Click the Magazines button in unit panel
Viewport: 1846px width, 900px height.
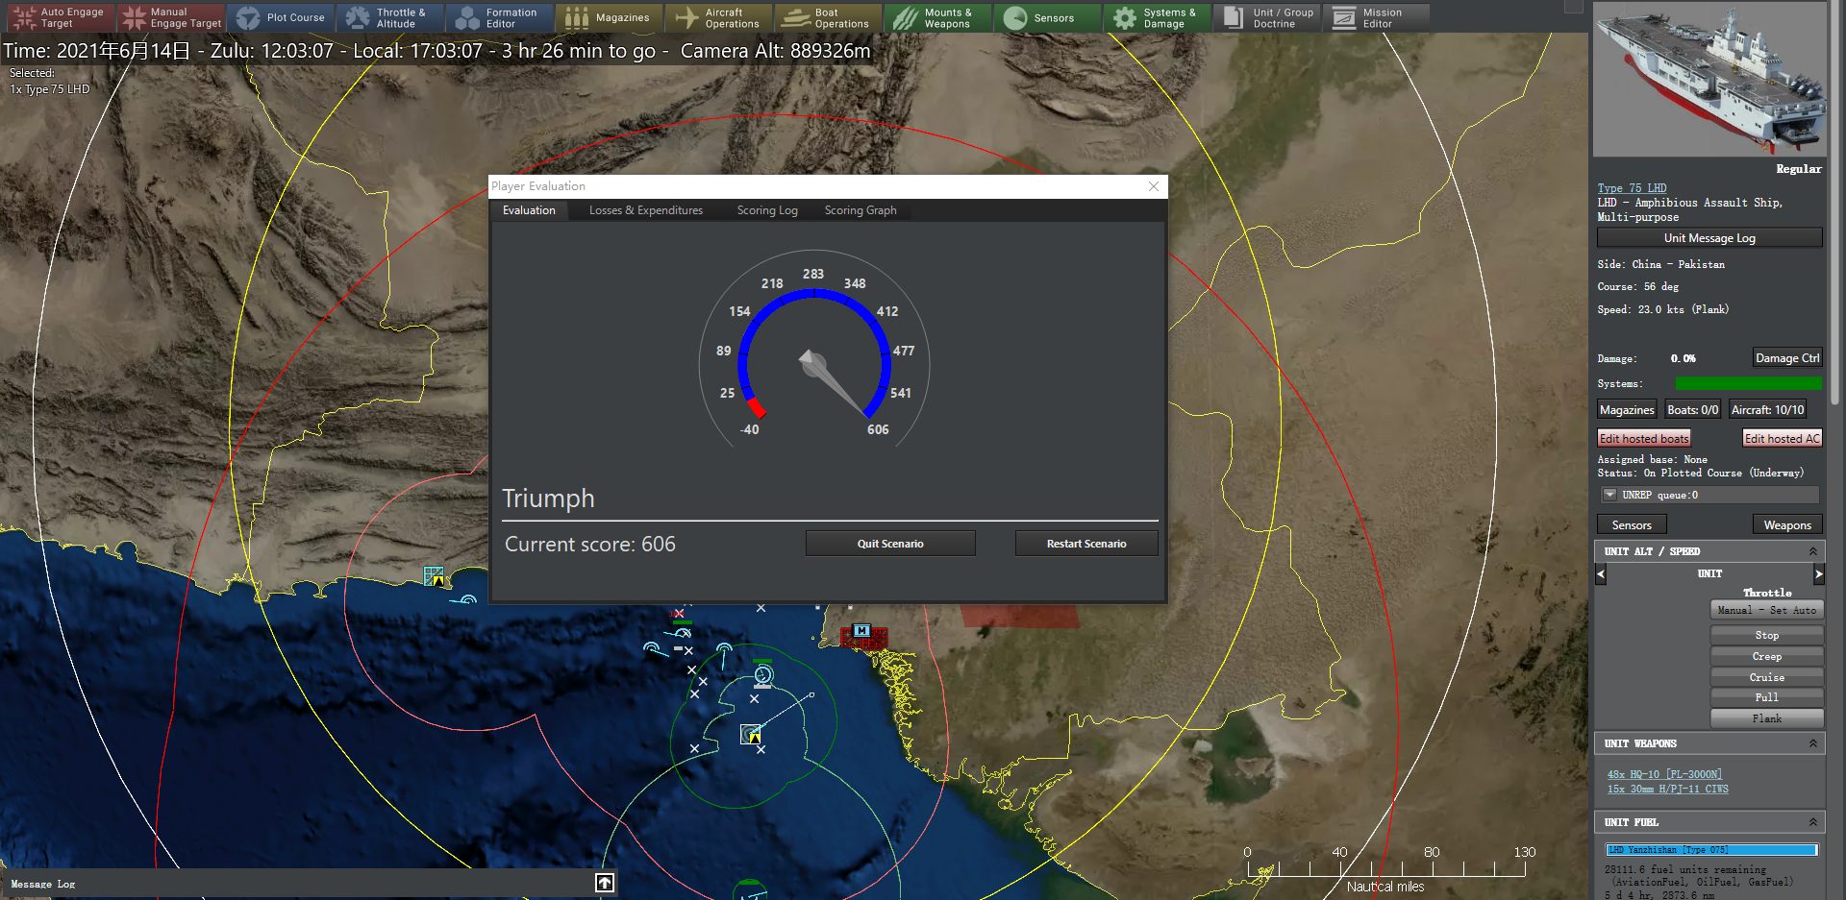(1627, 410)
